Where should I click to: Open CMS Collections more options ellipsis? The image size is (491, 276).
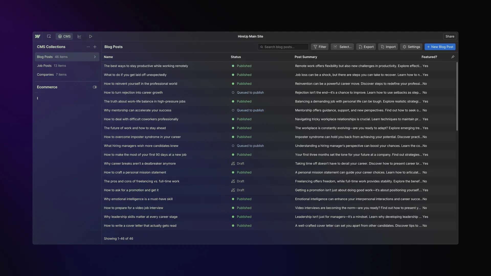[88, 47]
